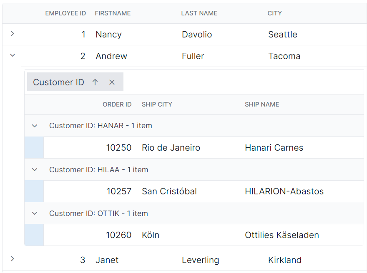Viewport: 367px width, 273px height.
Task: Toggle Customer ID ascending sort arrow
Action: click(95, 82)
